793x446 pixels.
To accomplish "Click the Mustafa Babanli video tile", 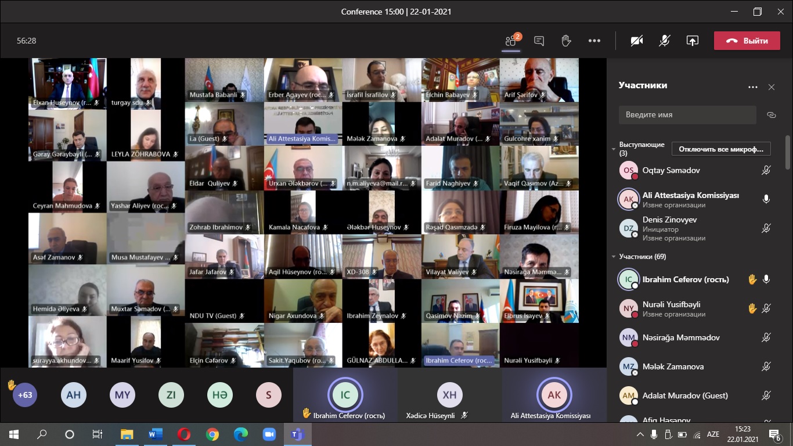I will click(x=225, y=80).
